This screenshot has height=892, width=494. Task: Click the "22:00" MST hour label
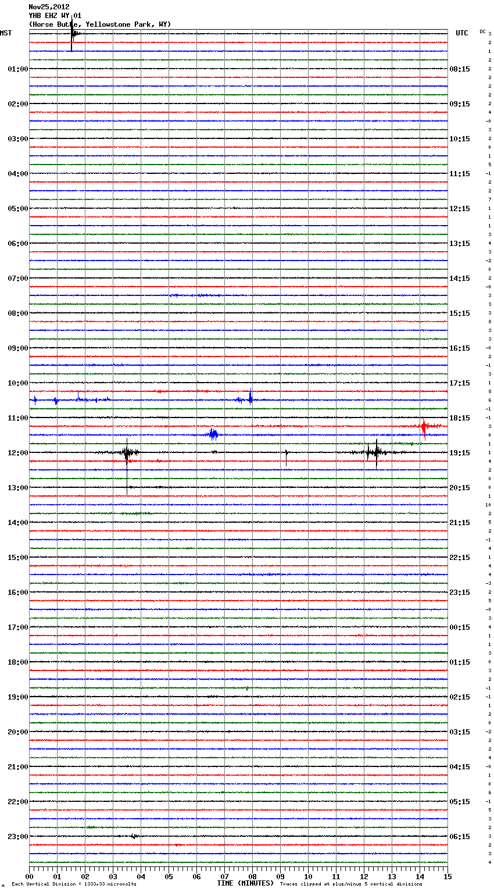(x=18, y=802)
